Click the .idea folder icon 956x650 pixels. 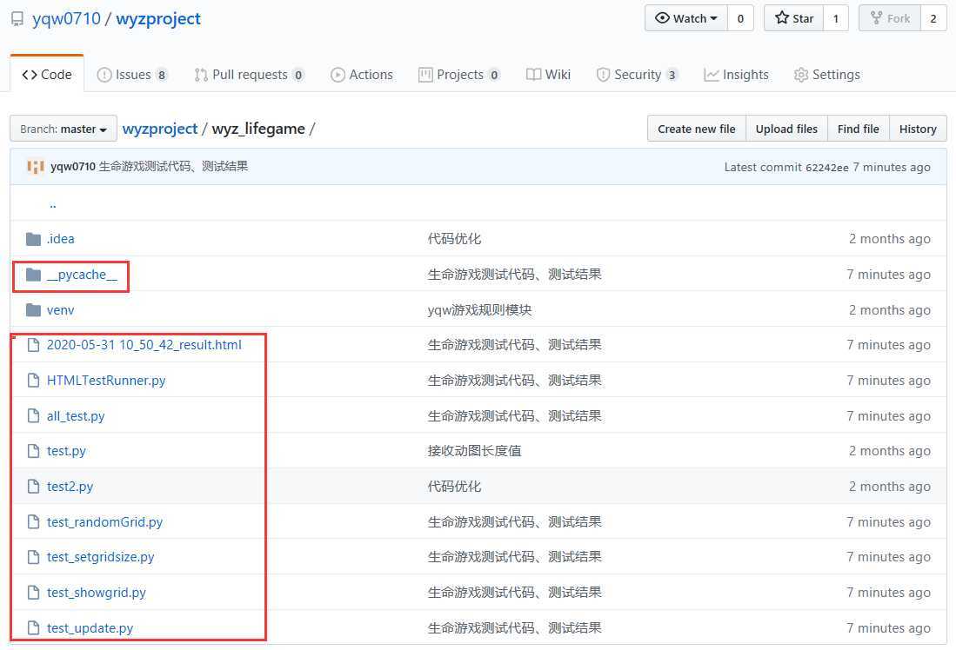pyautogui.click(x=34, y=239)
